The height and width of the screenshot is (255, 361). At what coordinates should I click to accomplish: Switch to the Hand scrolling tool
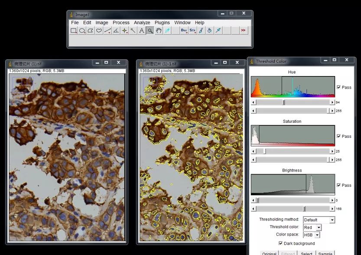[159, 31]
